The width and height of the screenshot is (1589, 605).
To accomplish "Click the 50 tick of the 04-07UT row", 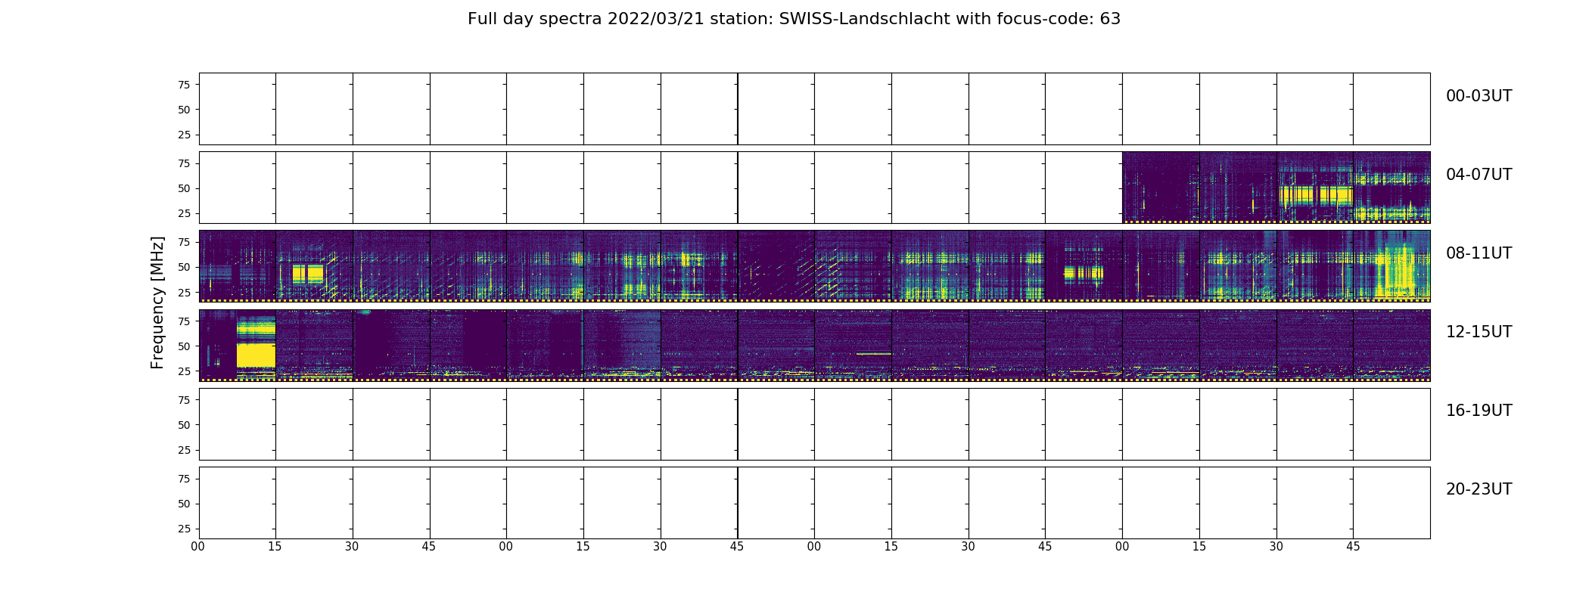I will click(184, 188).
